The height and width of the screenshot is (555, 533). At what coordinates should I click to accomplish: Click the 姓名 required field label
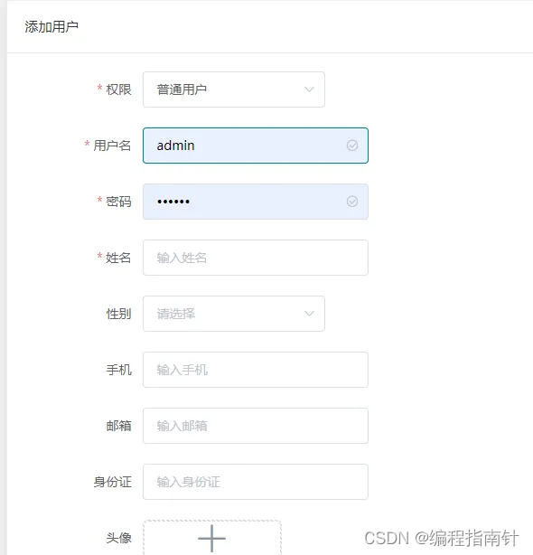[118, 258]
